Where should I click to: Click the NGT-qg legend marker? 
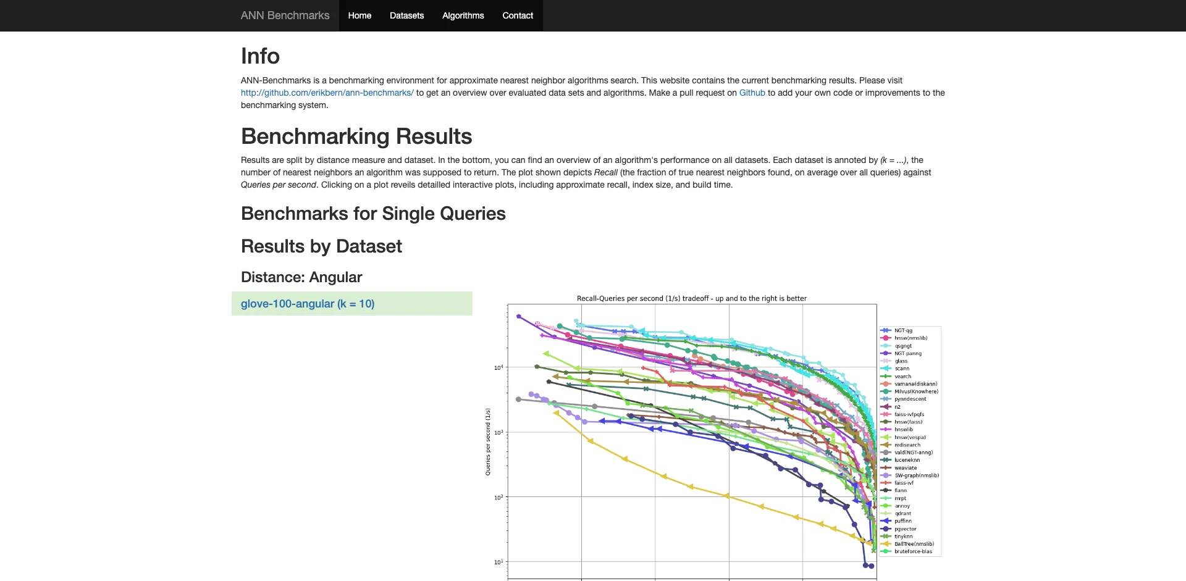click(885, 331)
